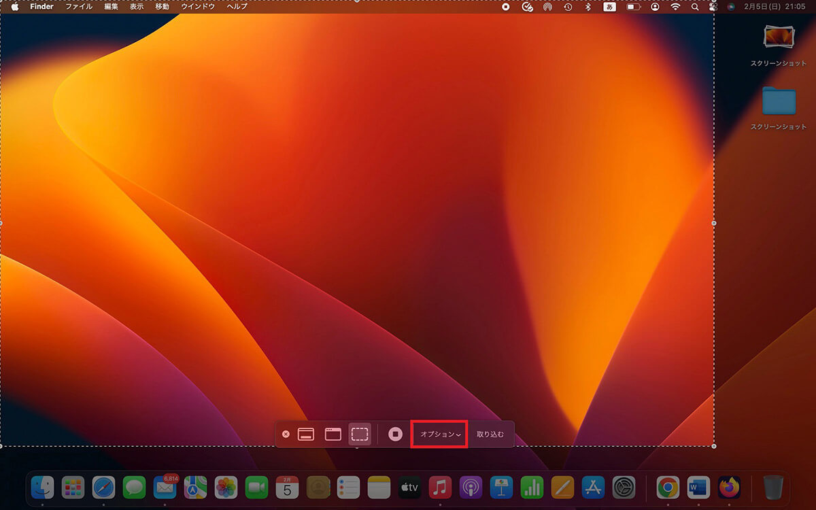This screenshot has height=510, width=816.
Task: Open the ウインドウ menu
Action: [x=198, y=7]
